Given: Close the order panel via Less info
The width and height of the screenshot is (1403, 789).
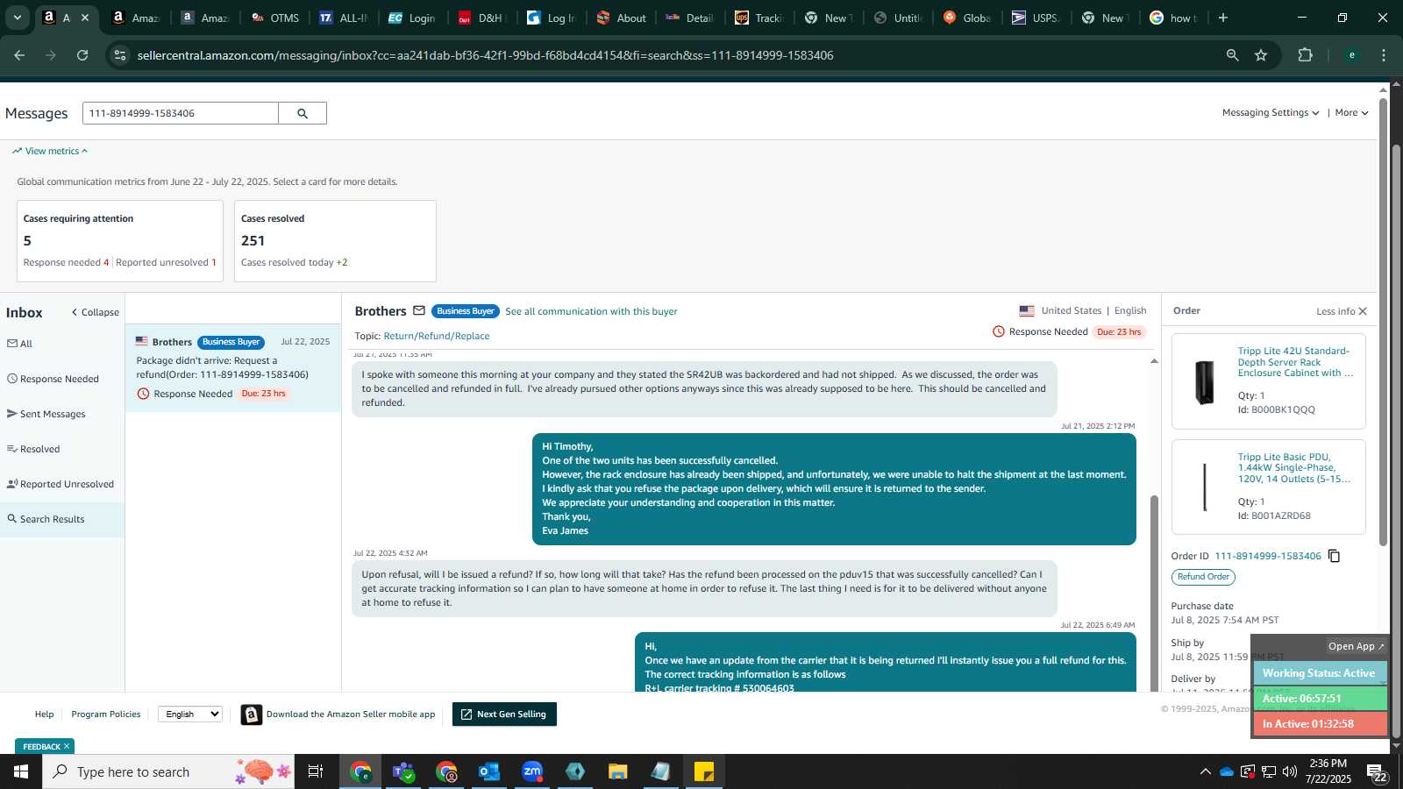Looking at the screenshot, I should 1342,311.
